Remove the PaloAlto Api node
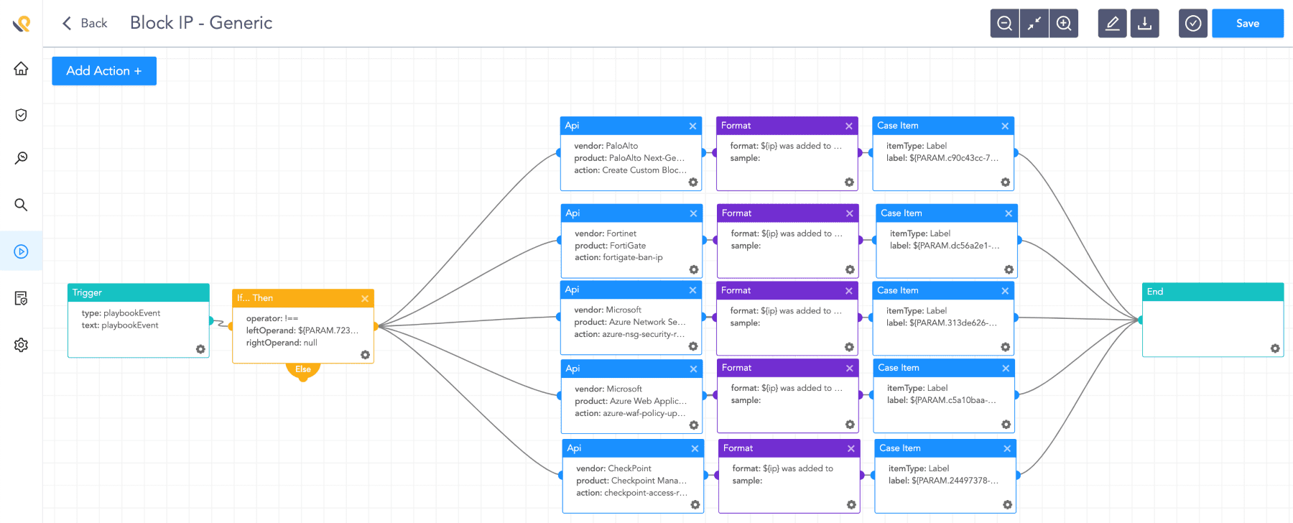The image size is (1293, 523). click(692, 126)
